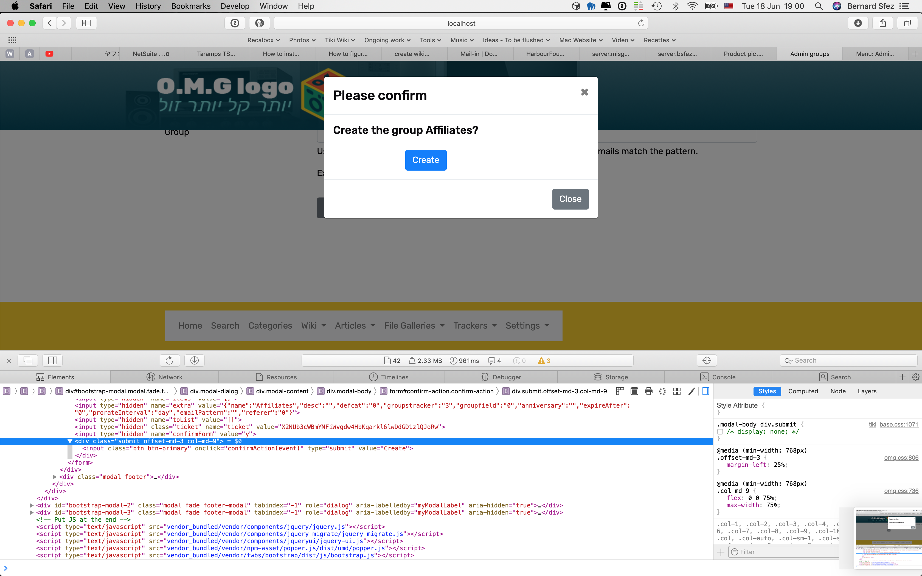Click the Safari forward arrow

click(64, 23)
